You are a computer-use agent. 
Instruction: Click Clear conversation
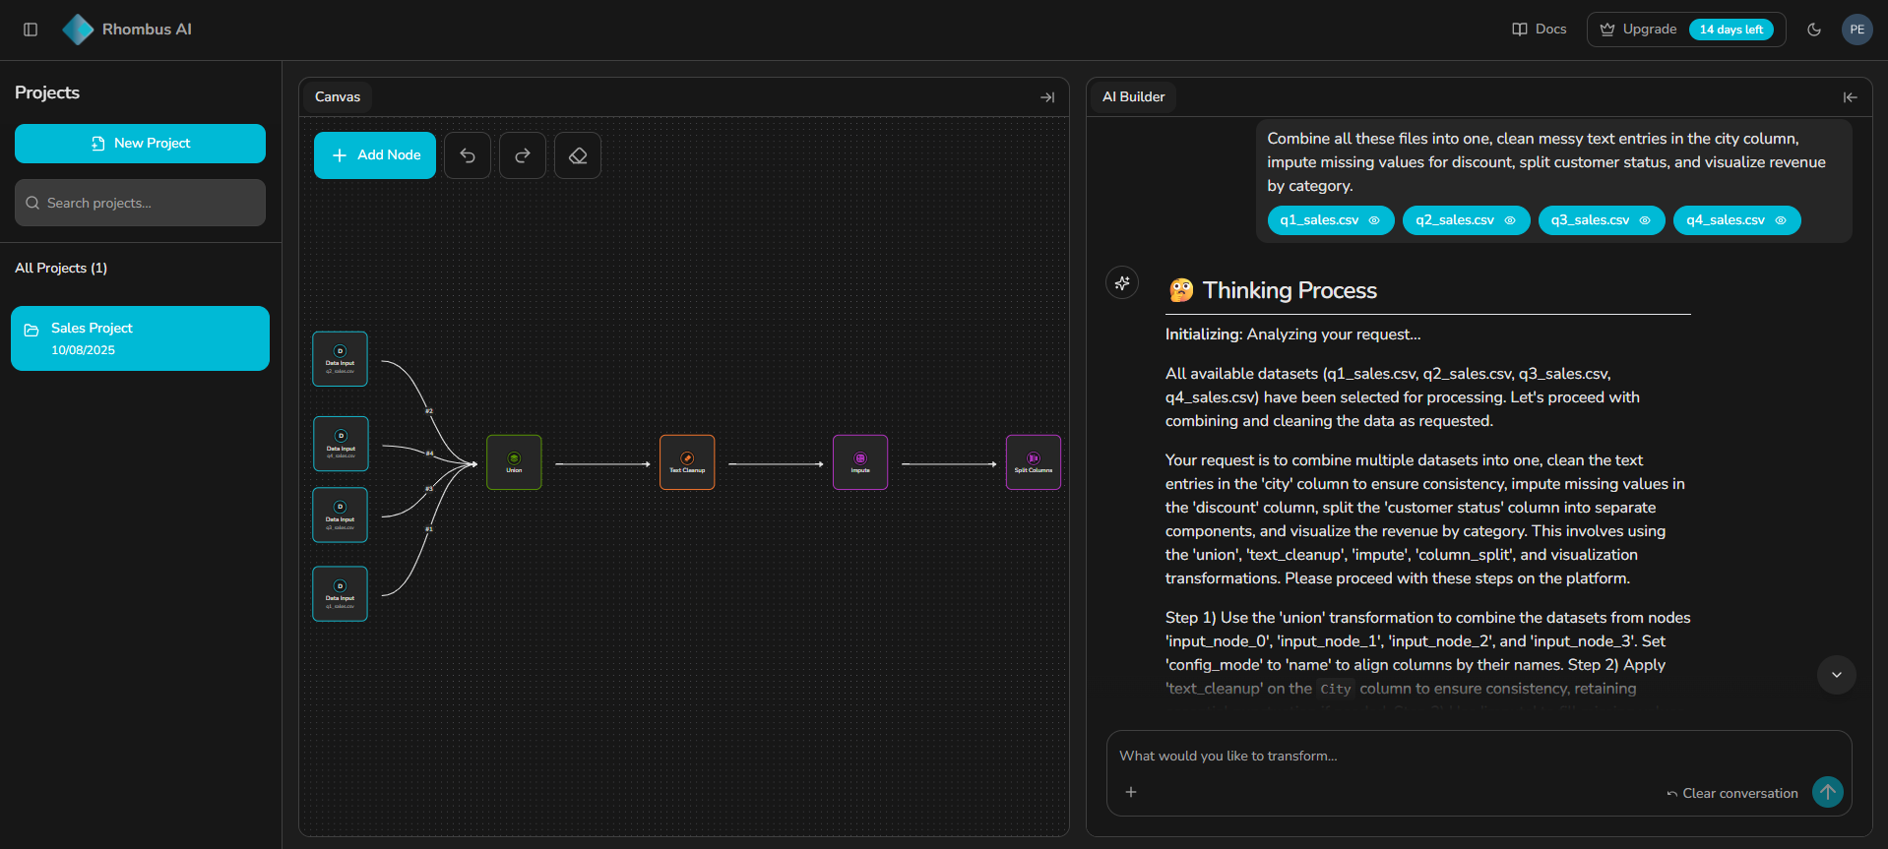click(1732, 793)
